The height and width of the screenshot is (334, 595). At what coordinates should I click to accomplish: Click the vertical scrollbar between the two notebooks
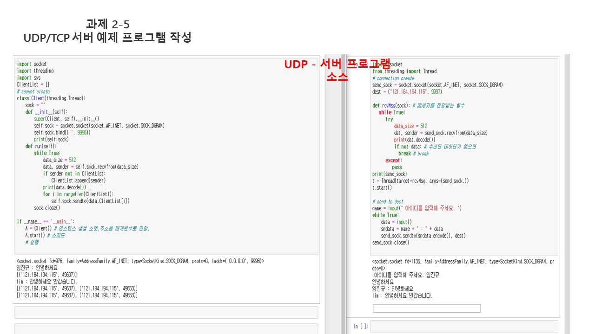point(344,194)
